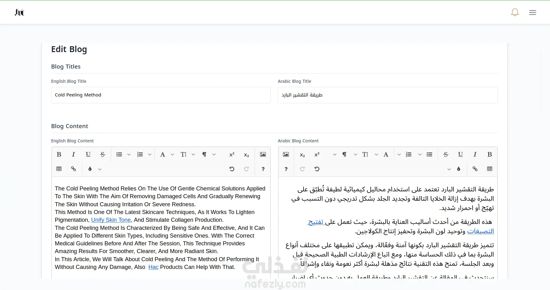The image size is (550, 290).
Task: Insert image in Arabic Blog Content editor
Action: point(286,154)
